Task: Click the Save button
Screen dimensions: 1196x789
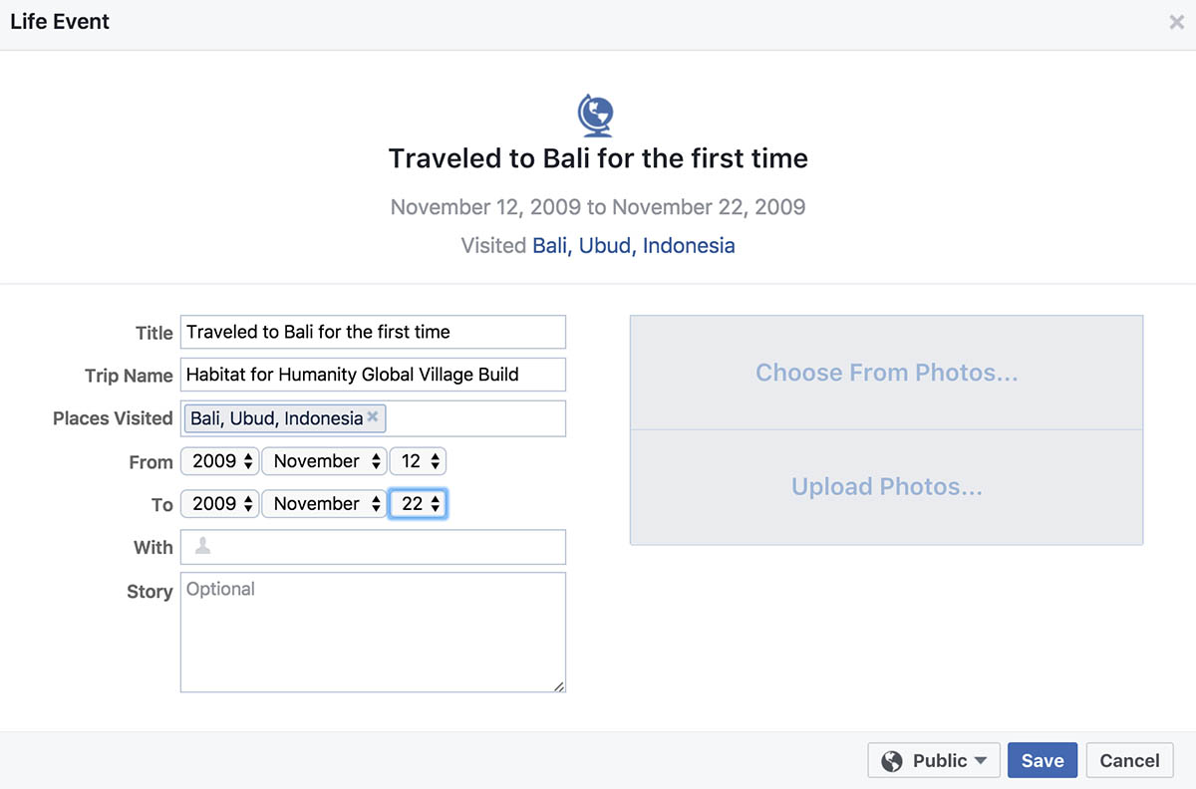Action: coord(1043,761)
